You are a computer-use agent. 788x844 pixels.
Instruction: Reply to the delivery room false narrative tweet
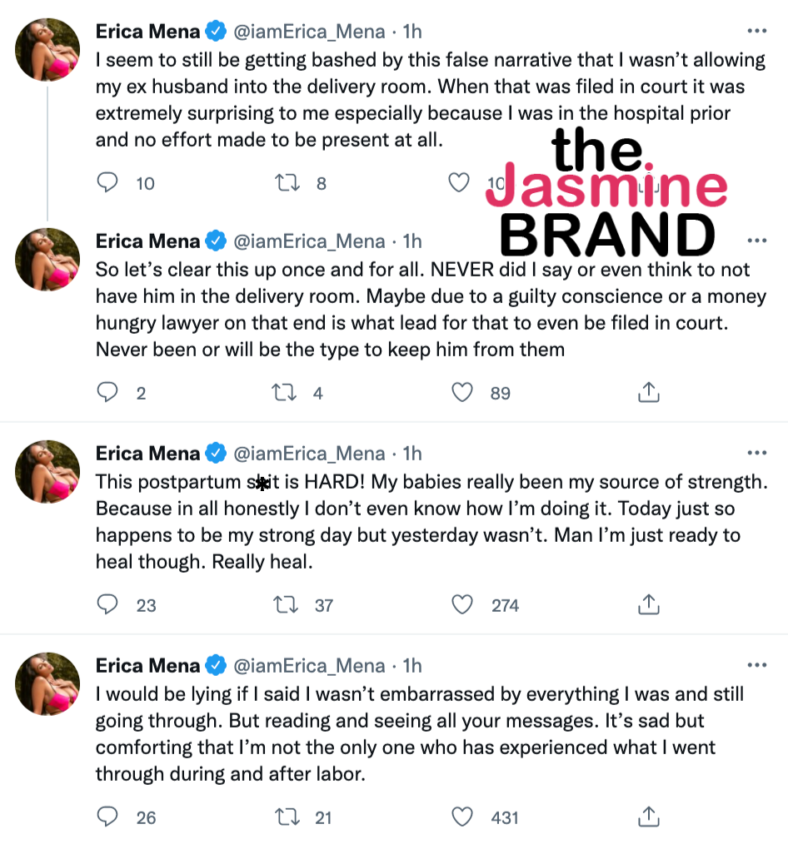(107, 182)
